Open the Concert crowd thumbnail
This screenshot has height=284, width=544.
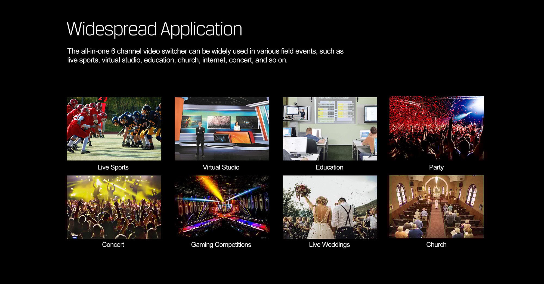[114, 207]
